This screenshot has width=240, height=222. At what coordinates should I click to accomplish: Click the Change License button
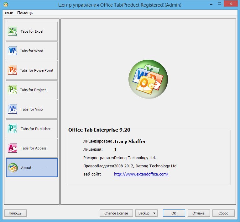[x=116, y=213]
